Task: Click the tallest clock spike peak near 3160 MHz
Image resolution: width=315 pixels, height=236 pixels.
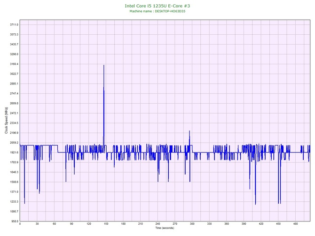Action: point(104,65)
